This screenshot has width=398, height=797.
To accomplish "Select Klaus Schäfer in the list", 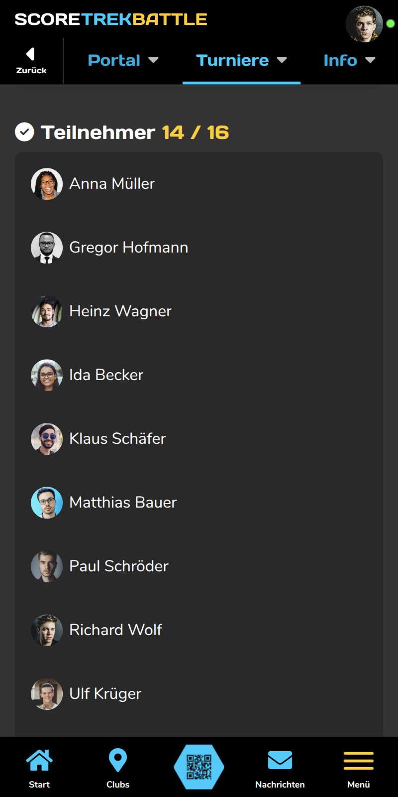I will click(x=117, y=439).
